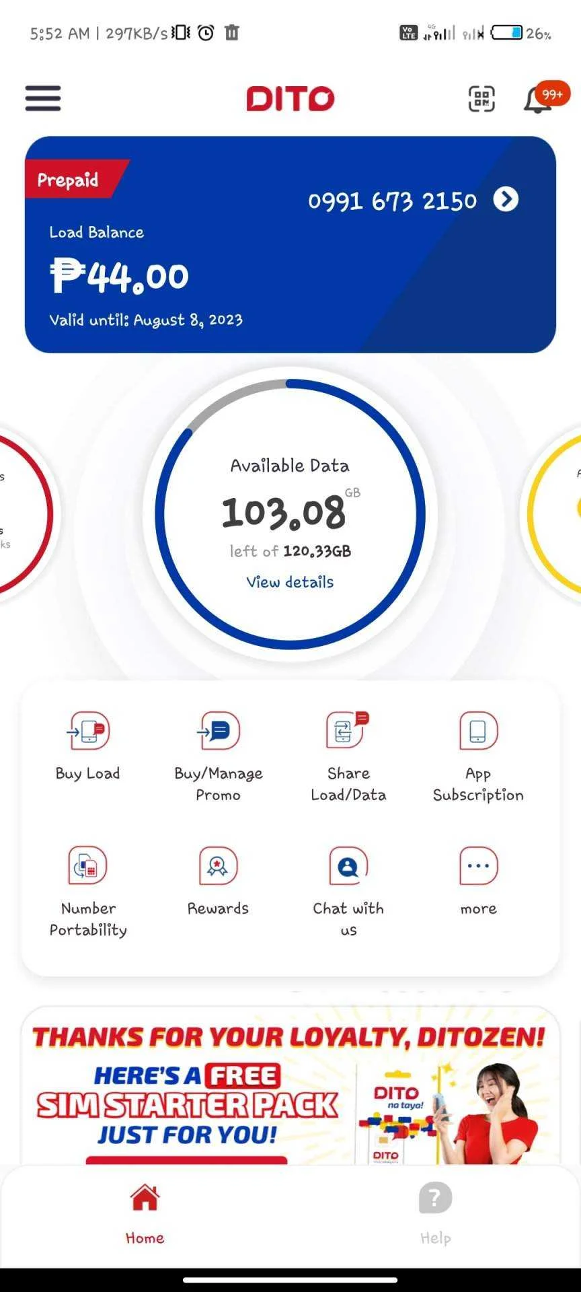581x1292 pixels.
Task: Switch to the Help tab
Action: pos(435,1214)
